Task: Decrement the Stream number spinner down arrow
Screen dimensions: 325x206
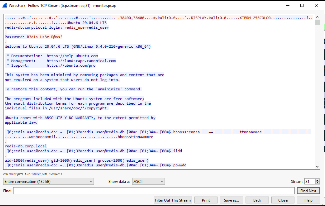Action: coord(317,183)
